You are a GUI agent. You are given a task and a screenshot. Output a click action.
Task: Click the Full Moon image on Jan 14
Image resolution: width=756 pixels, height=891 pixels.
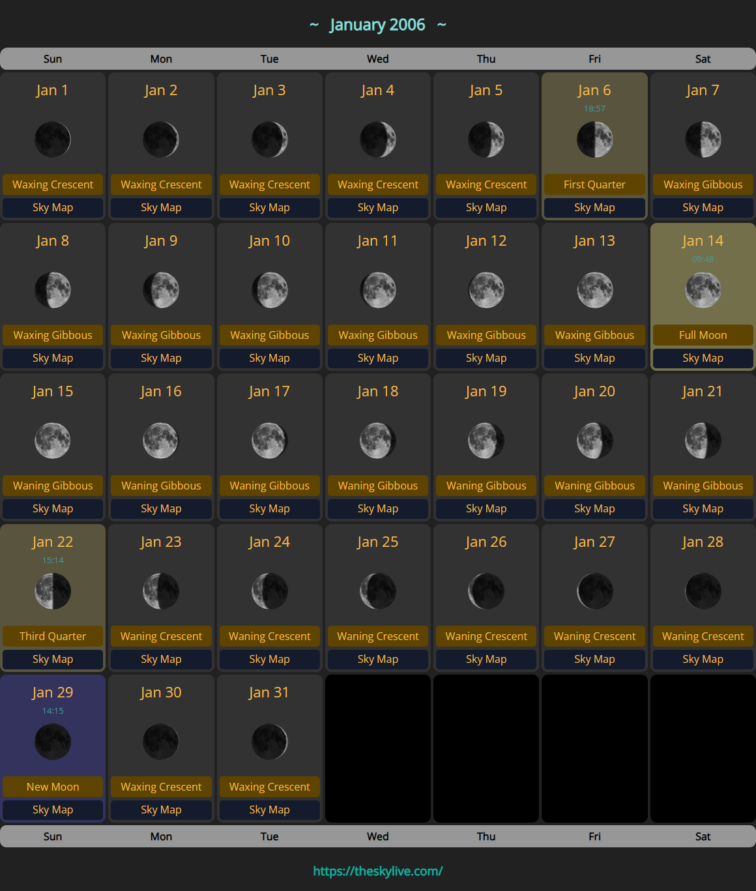(703, 290)
